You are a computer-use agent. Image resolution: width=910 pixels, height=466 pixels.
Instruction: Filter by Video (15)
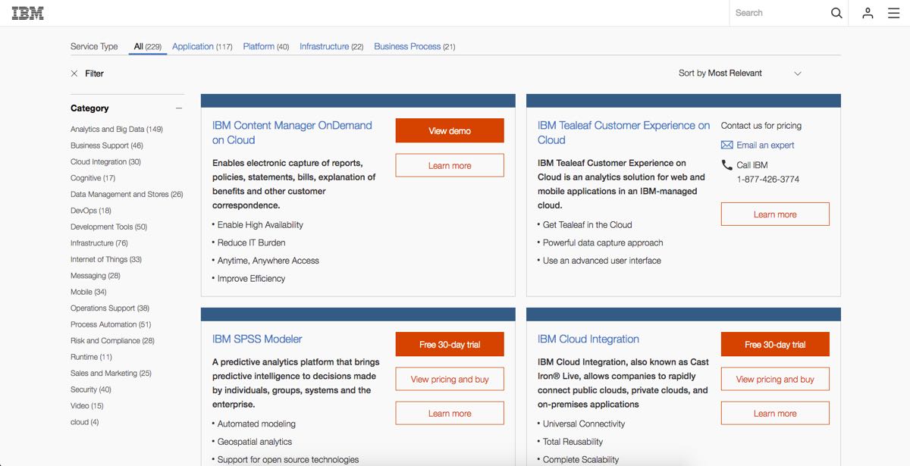point(87,406)
